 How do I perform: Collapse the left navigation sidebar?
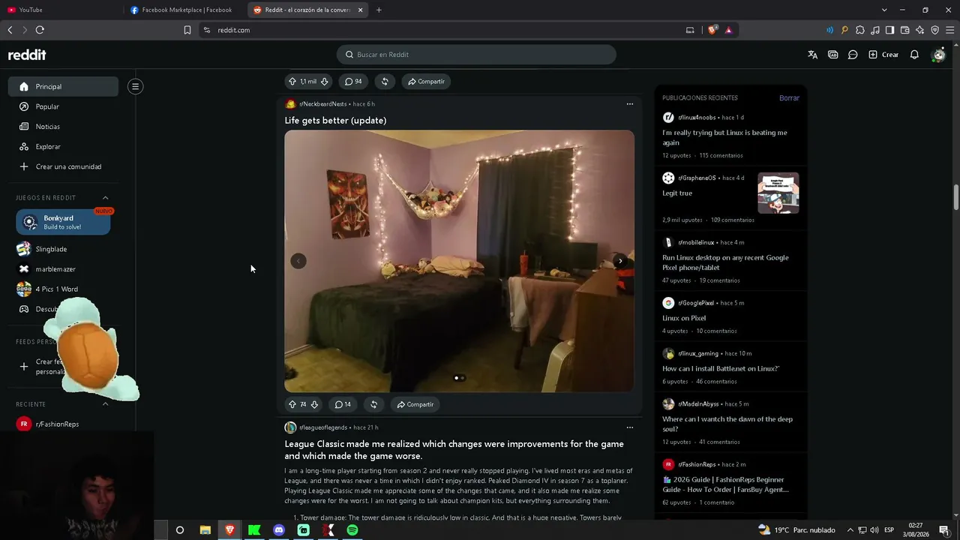[135, 86]
